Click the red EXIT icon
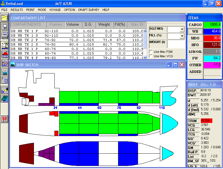The width and height of the screenshot is (223, 169). [4, 119]
